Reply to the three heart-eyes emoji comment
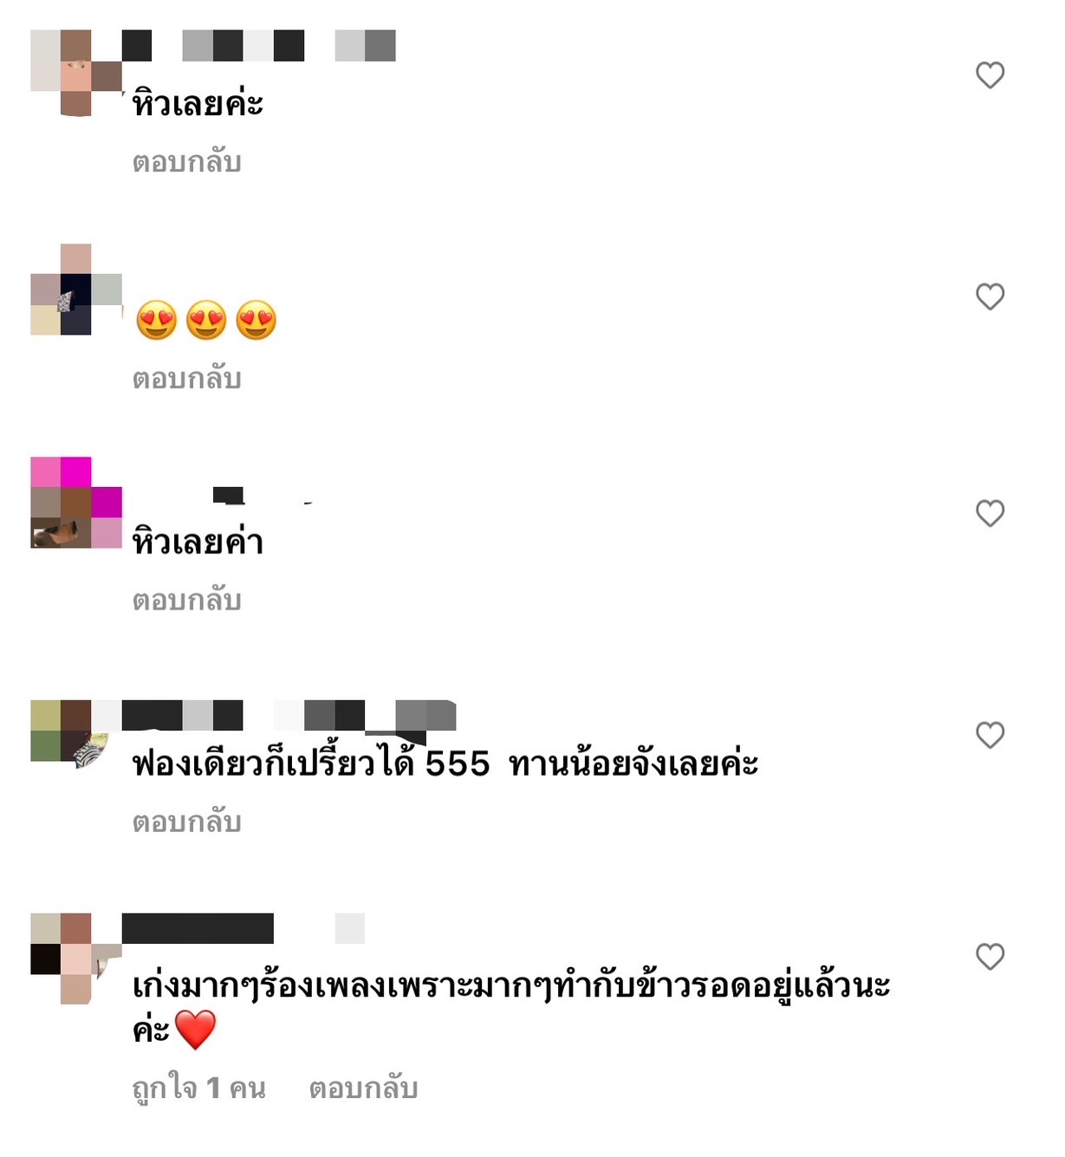Screen dimensions: 1065x1157 coord(186,379)
